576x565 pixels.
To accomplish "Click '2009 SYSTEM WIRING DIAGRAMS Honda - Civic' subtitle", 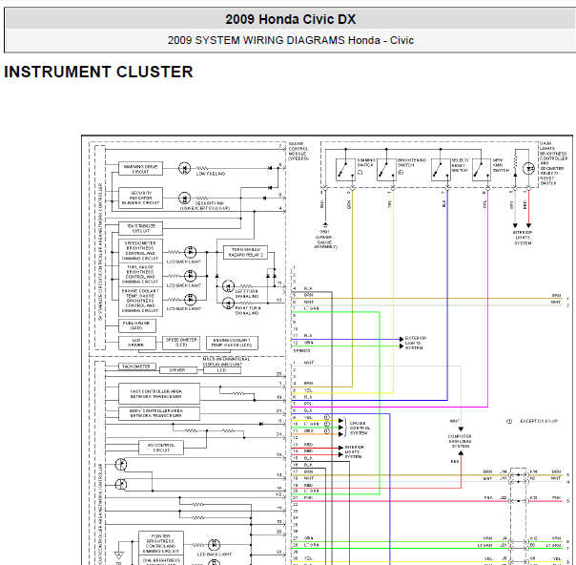I will [290, 40].
